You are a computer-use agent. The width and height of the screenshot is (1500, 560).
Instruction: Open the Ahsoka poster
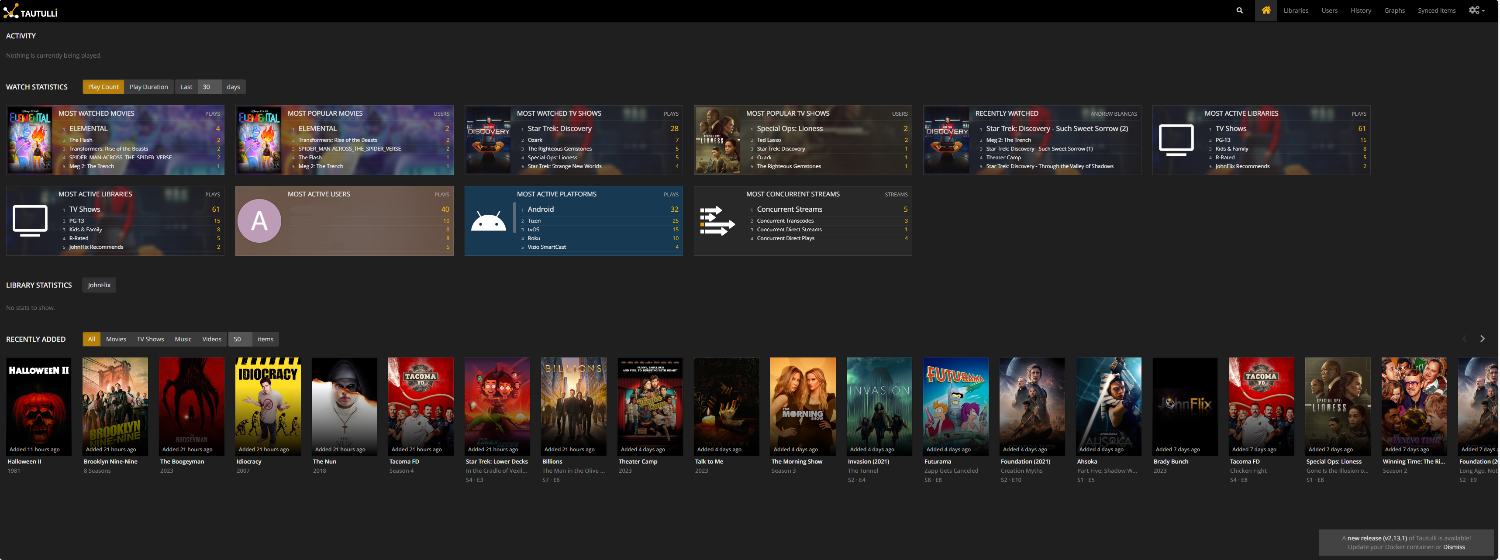point(1109,406)
